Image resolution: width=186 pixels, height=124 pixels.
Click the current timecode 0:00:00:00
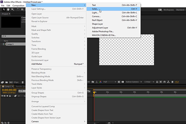pyautogui.click(x=9, y=90)
